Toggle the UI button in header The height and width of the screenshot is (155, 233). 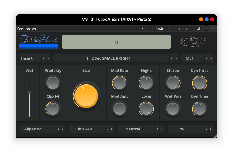[198, 29]
